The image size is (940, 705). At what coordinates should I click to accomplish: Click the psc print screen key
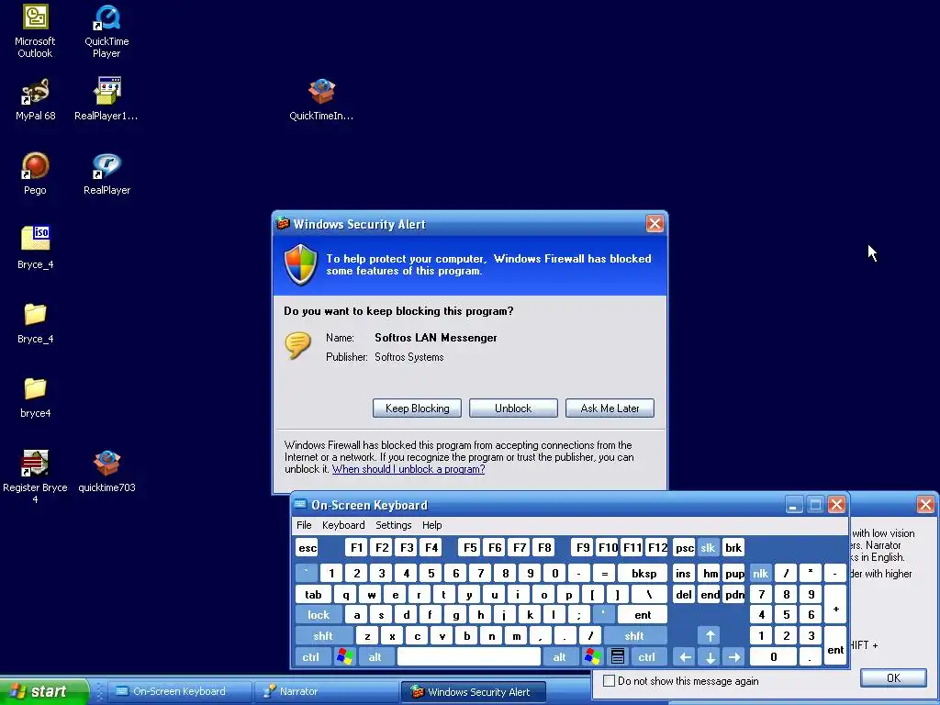[683, 548]
